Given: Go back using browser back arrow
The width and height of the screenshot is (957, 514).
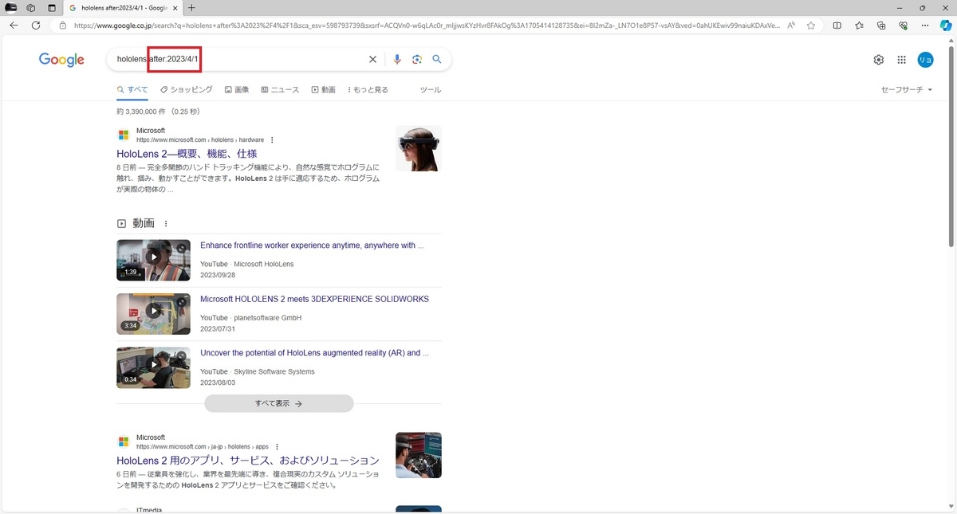Looking at the screenshot, I should coord(14,26).
